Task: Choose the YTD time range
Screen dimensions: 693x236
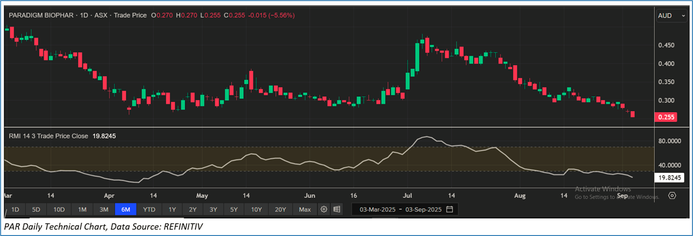Action: [x=149, y=209]
